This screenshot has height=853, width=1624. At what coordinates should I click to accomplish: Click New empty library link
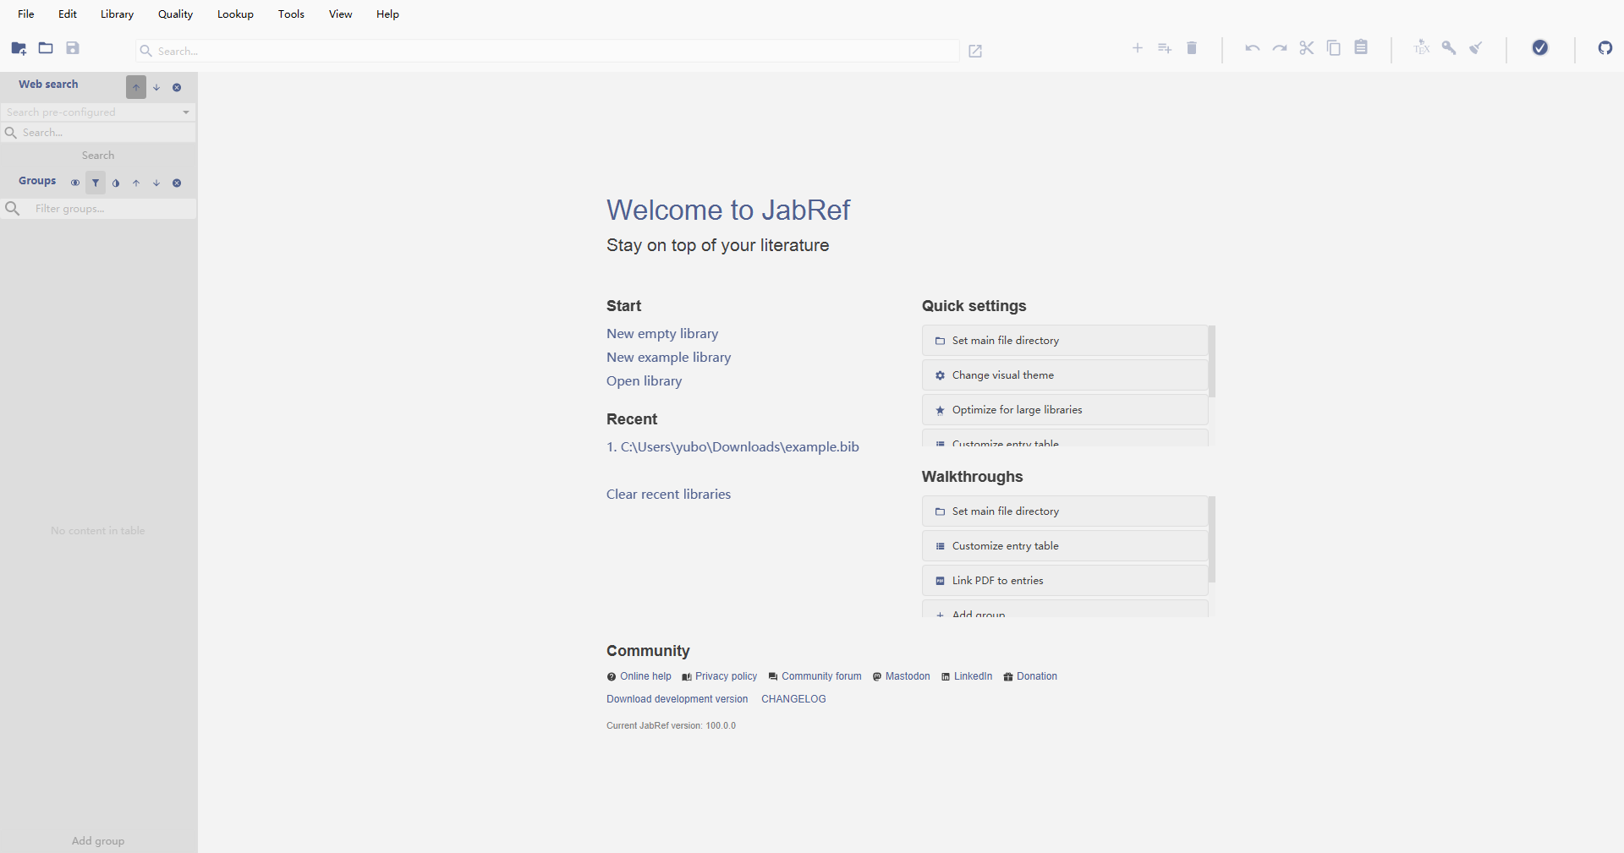(662, 334)
